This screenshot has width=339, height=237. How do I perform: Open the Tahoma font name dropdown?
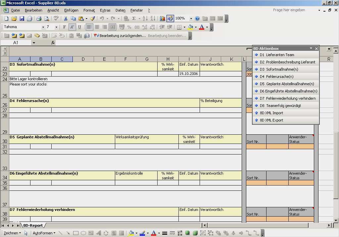[x=43, y=27]
